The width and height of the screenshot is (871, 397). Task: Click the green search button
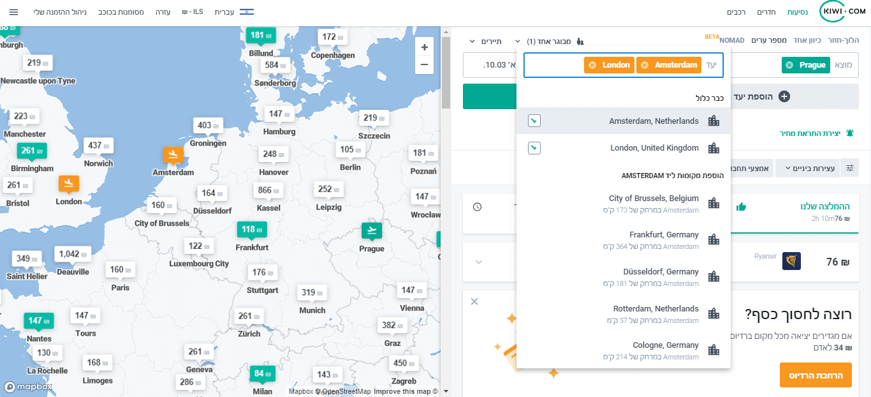pos(489,96)
